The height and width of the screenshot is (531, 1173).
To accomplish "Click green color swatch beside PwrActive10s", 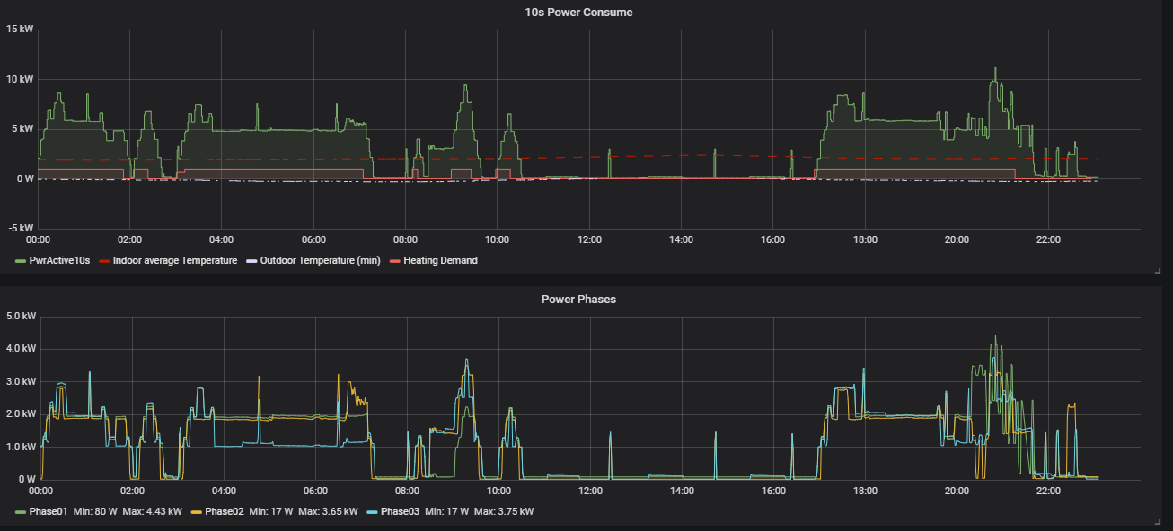I will tap(21, 261).
